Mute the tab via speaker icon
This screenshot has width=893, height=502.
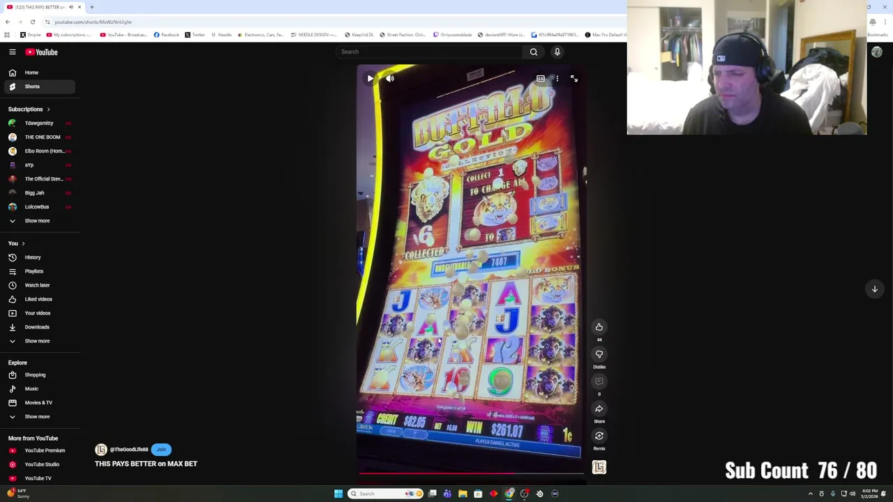pos(70,7)
